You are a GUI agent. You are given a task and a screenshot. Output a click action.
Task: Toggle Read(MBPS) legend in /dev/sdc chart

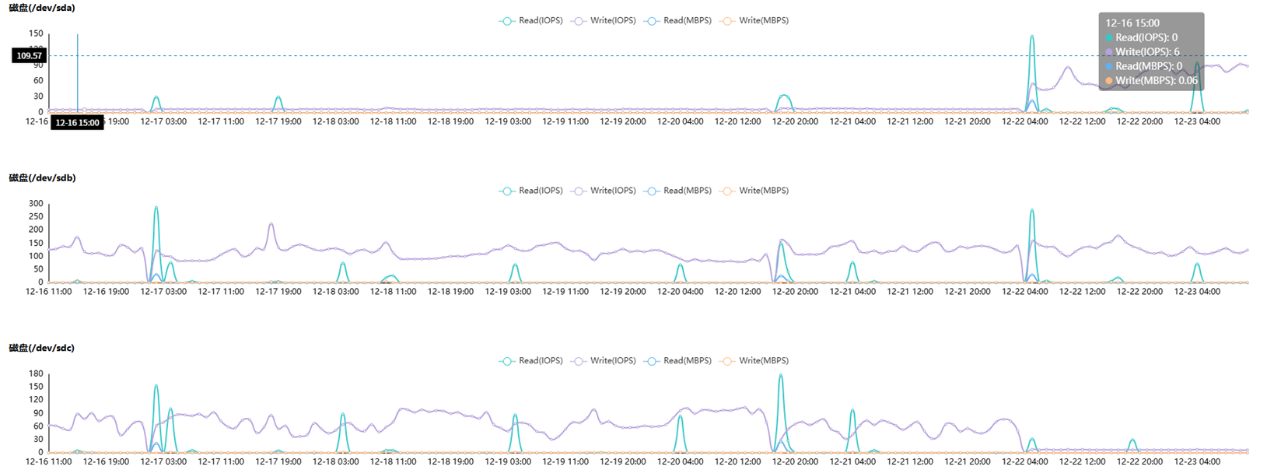(677, 361)
